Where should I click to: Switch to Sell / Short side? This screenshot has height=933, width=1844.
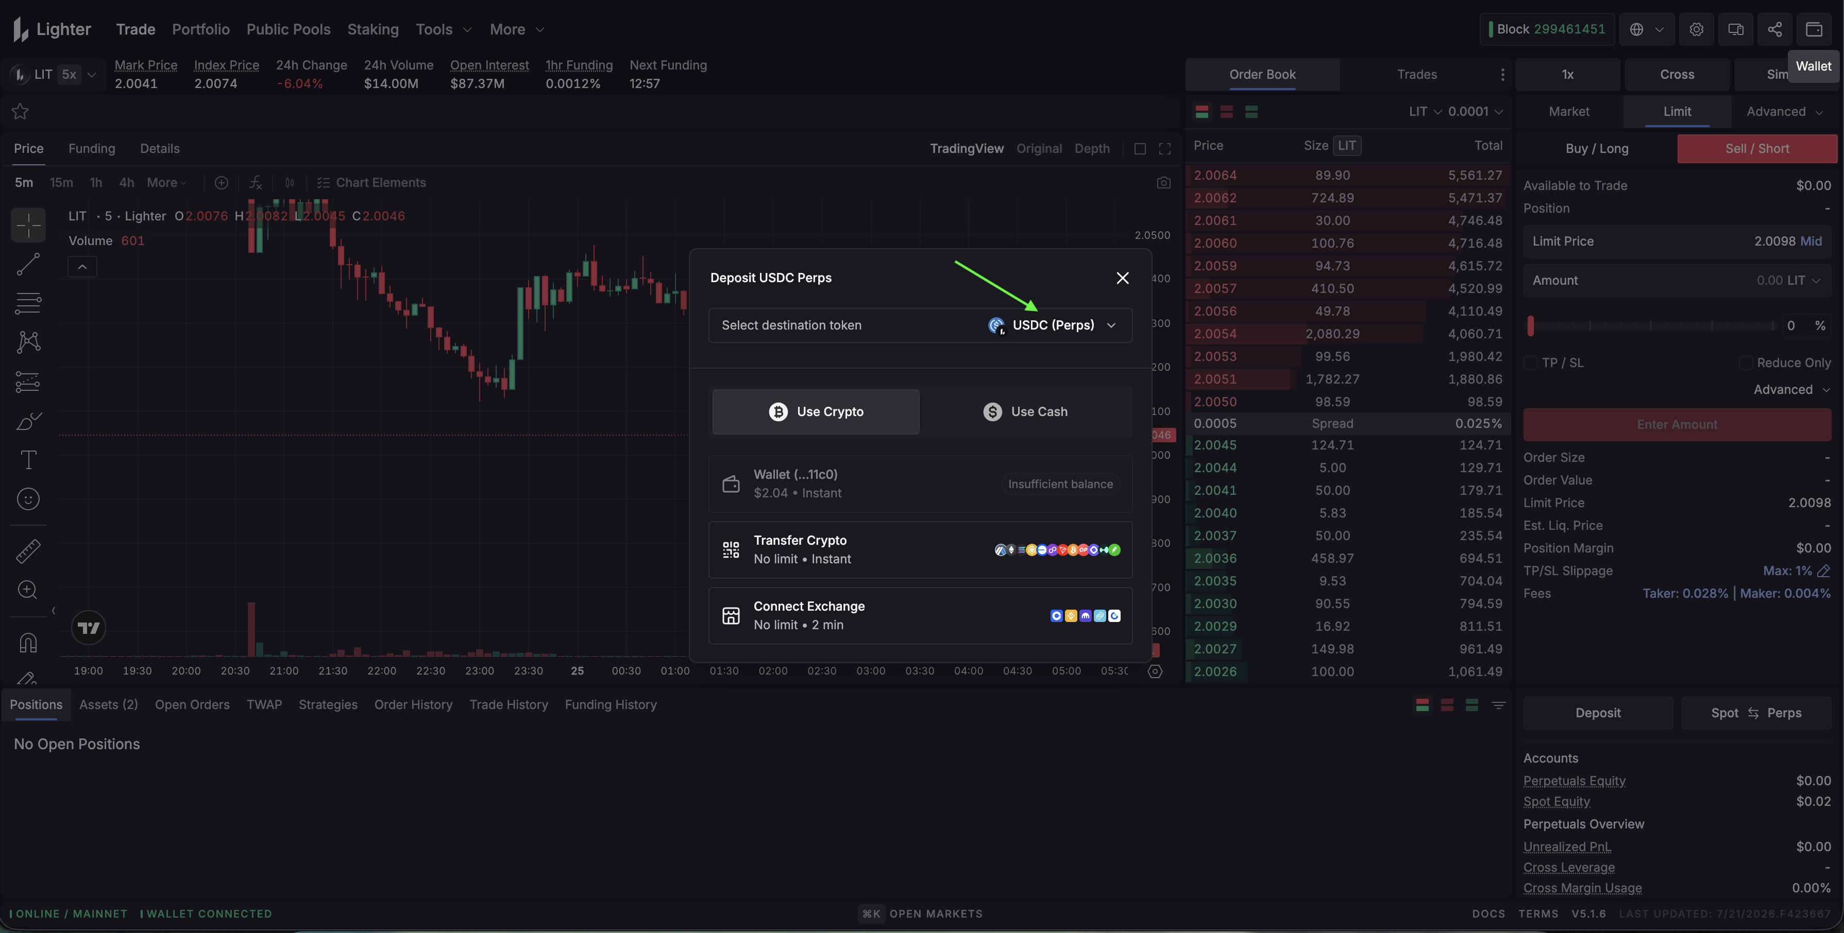coord(1756,149)
